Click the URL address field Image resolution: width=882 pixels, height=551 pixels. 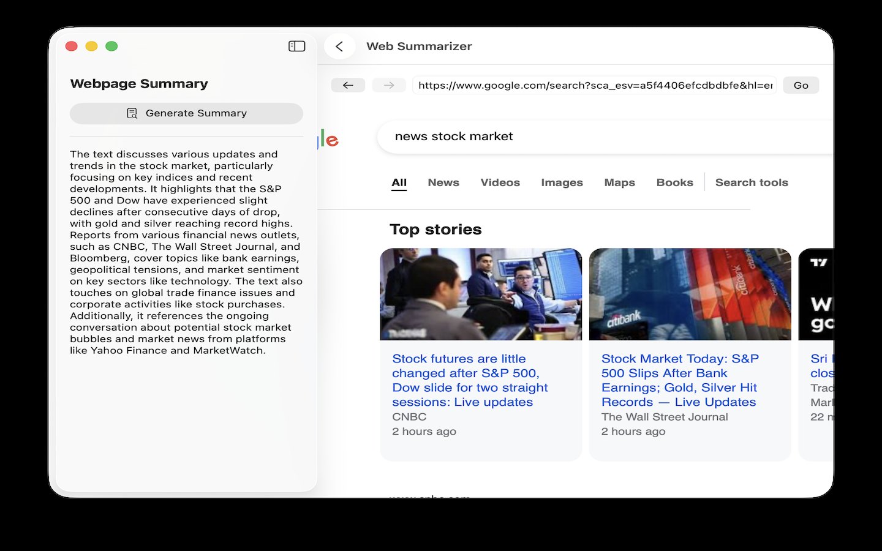[x=595, y=85]
